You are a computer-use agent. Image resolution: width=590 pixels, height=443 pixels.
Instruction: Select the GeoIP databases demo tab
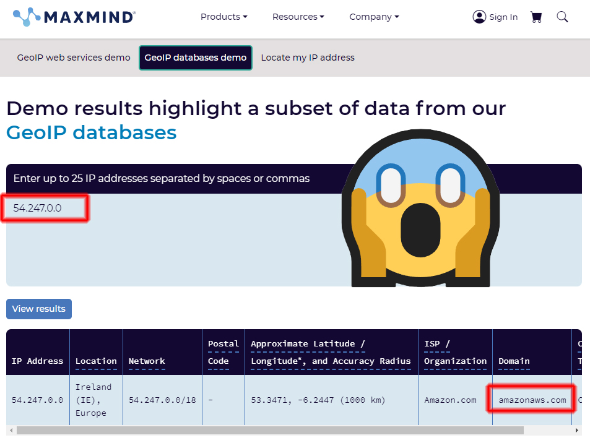point(196,58)
